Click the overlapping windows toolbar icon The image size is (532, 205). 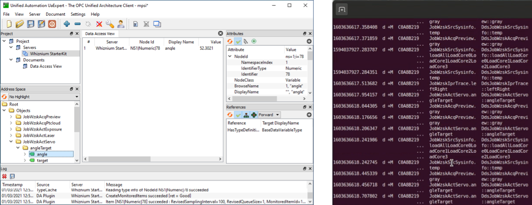(157, 24)
